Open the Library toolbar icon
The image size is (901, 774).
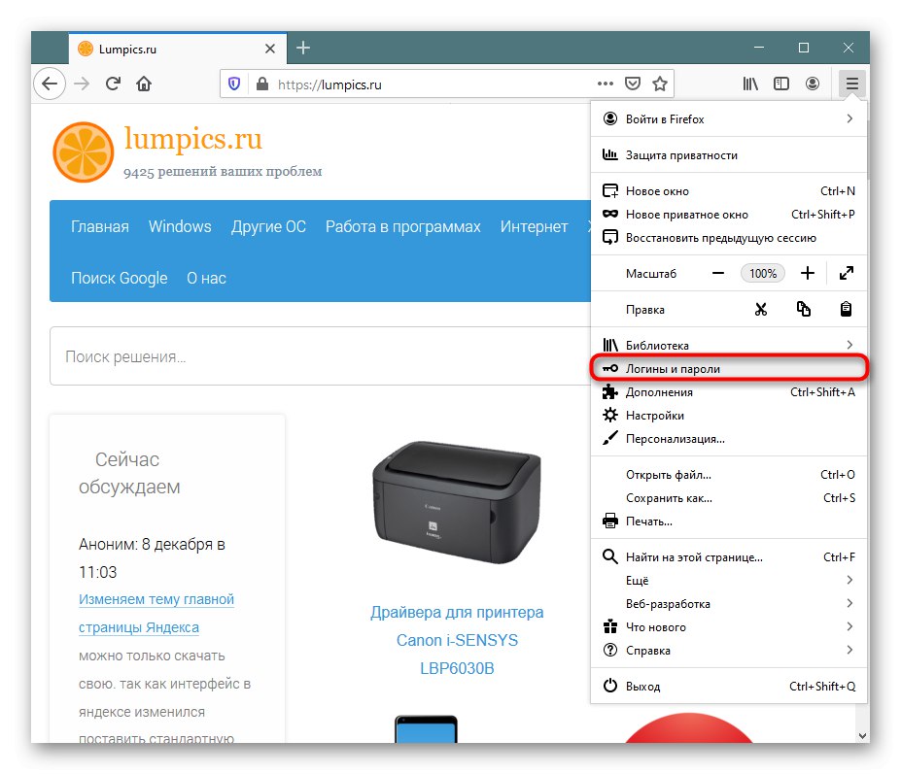pos(750,84)
